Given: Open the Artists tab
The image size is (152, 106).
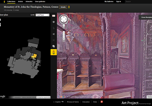Looking at the screenshot, I should pyautogui.click(x=20, y=2).
